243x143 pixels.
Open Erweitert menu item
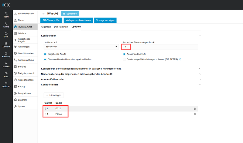[x=25, y=100]
